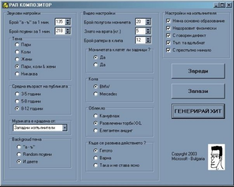Click the input field showing 135

tap(60, 22)
